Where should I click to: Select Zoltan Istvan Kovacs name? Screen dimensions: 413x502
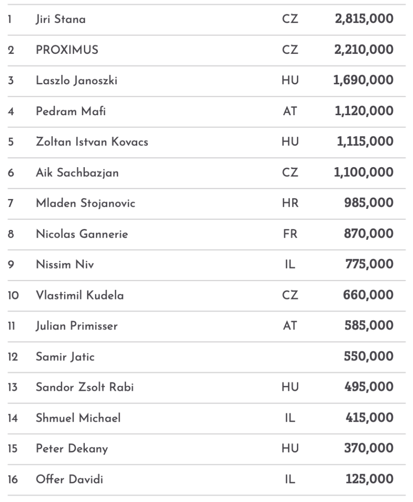click(x=92, y=142)
